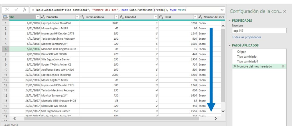This screenshot has width=292, height=126.
Task: Click cell 6/01/2026 in row 6
Action: pyautogui.click(x=25, y=49)
